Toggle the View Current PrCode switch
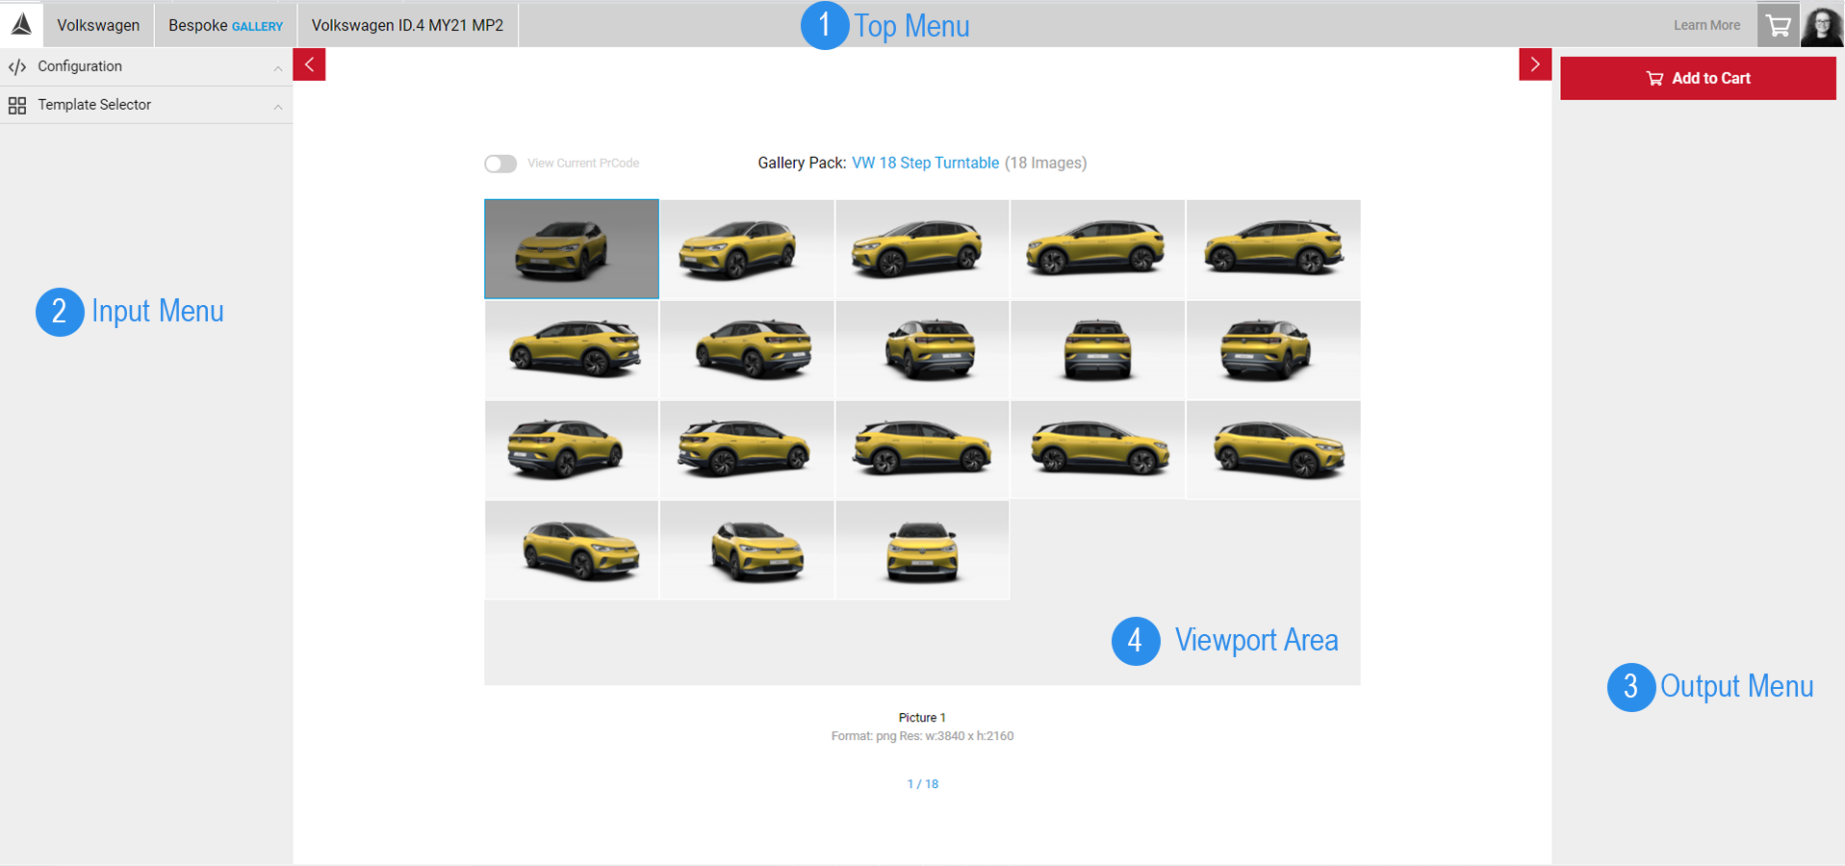Screen dimensions: 1845x866 pyautogui.click(x=500, y=164)
